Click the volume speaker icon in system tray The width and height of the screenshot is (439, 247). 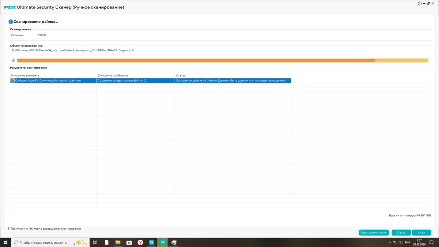(401, 242)
